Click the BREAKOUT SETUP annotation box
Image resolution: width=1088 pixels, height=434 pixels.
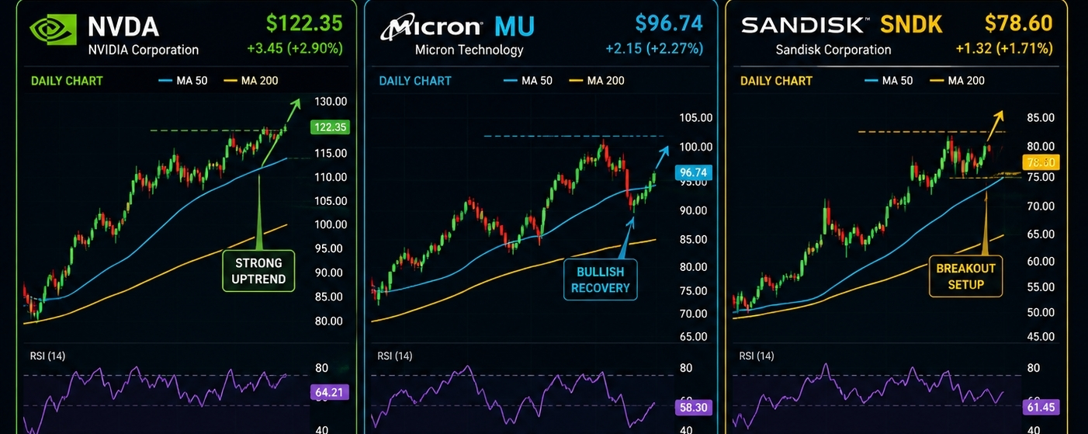965,276
